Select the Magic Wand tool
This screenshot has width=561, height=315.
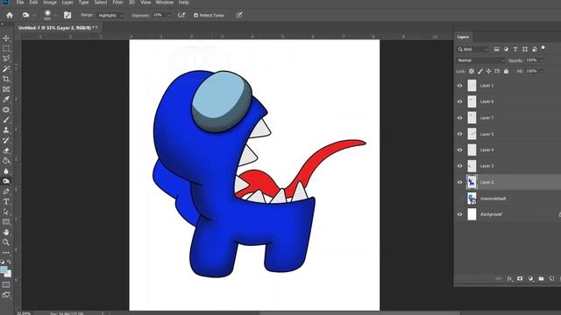(x=6, y=69)
